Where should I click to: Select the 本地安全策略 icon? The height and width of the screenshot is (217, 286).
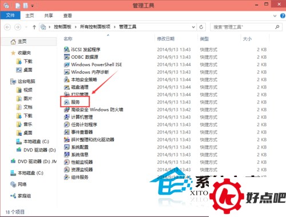point(66,79)
